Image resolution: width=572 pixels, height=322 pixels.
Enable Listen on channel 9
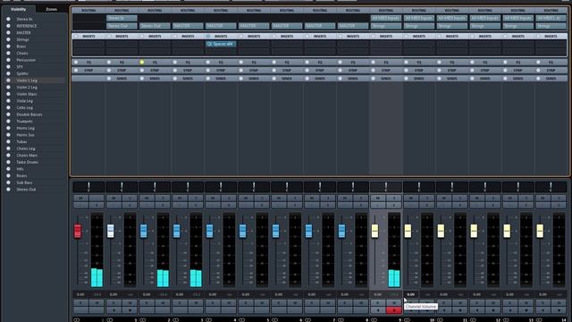coord(378,205)
